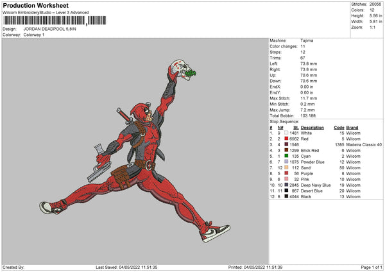Click the Max Stitch value 11.7 mm
385x272 pixels.
309,98
